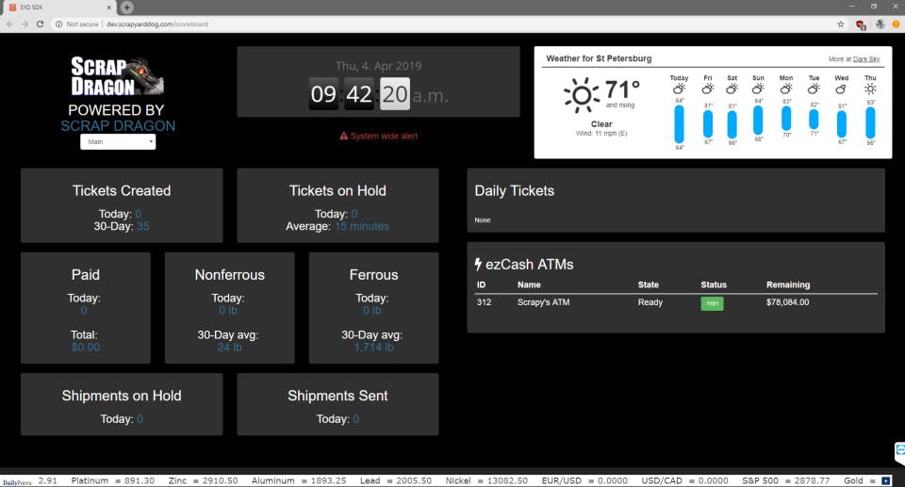Click the System wide alert warning icon
The width and height of the screenshot is (905, 487).
(x=343, y=137)
